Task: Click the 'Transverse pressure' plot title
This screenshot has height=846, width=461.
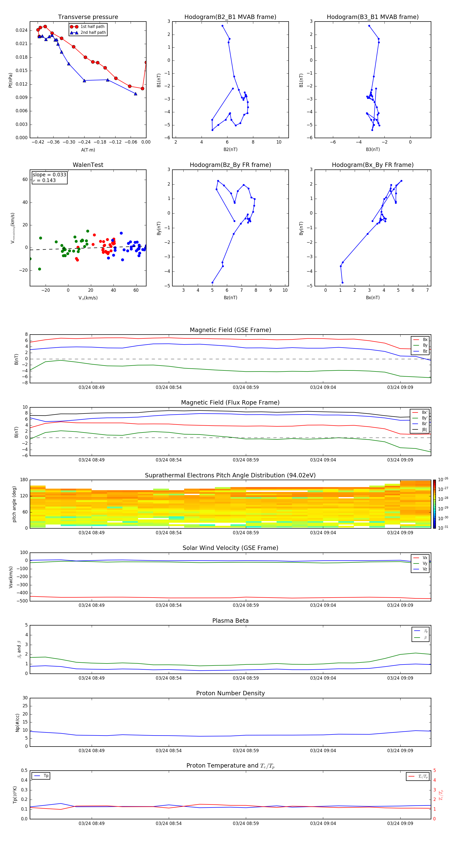Action: [x=88, y=17]
